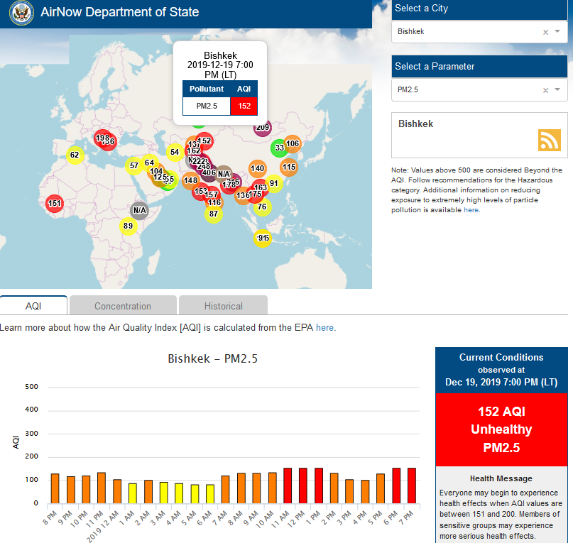Open the Historical tab

(223, 306)
